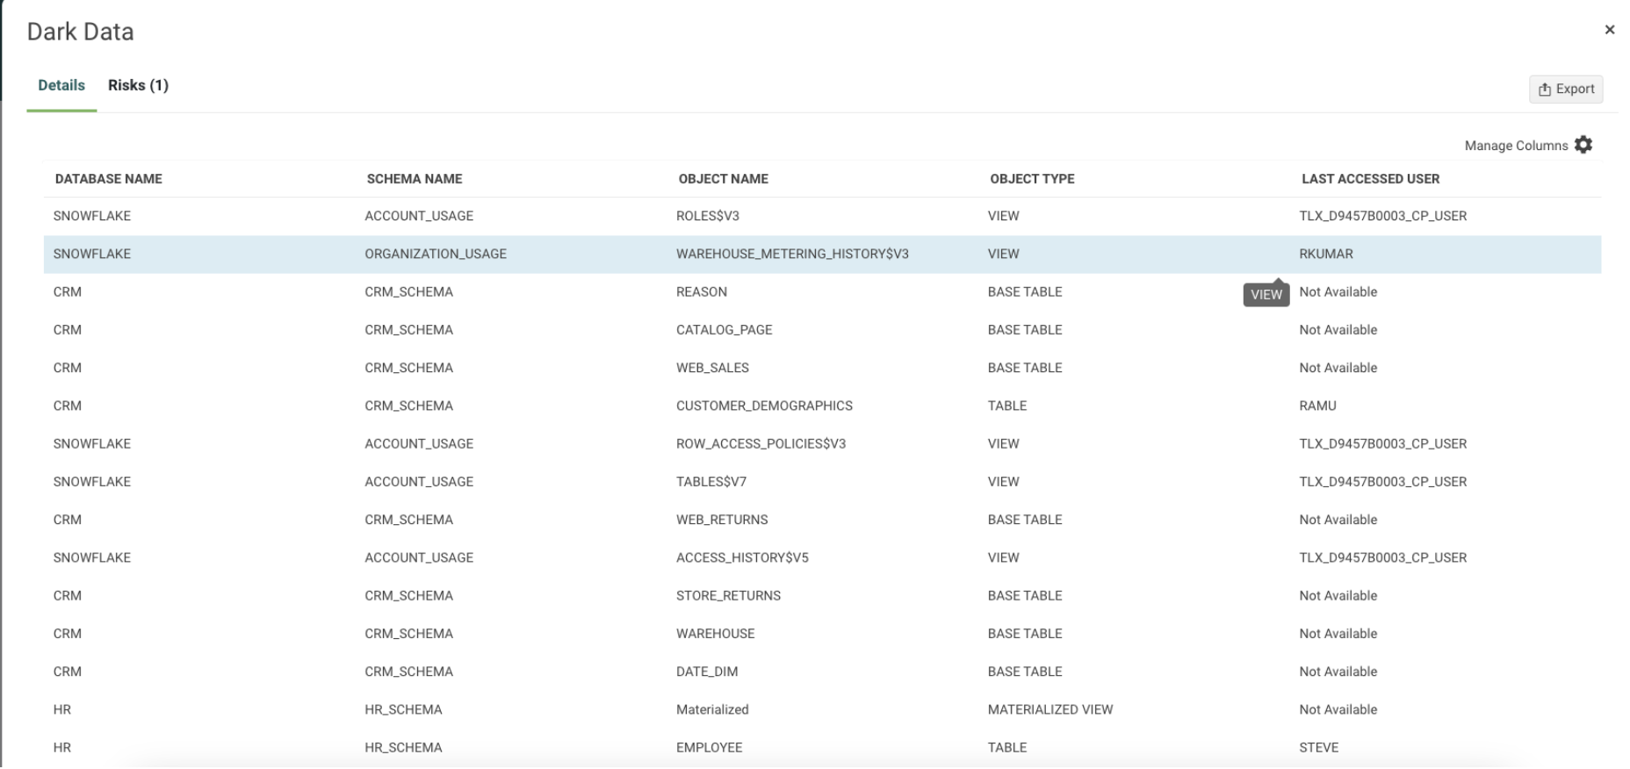
Task: Select the STORE_RETURNS object name
Action: point(728,595)
